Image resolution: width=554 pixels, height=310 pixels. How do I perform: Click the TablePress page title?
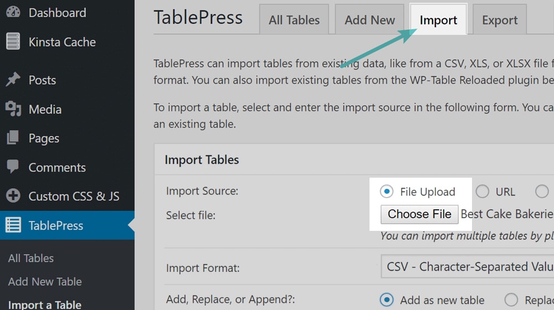coord(198,17)
